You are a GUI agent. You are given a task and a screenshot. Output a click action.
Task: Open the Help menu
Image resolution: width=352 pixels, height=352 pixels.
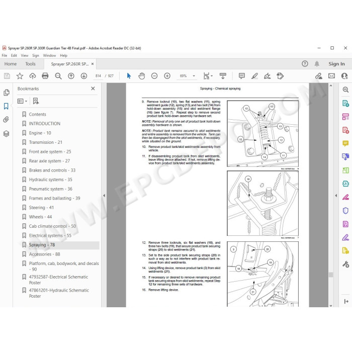click(x=63, y=55)
